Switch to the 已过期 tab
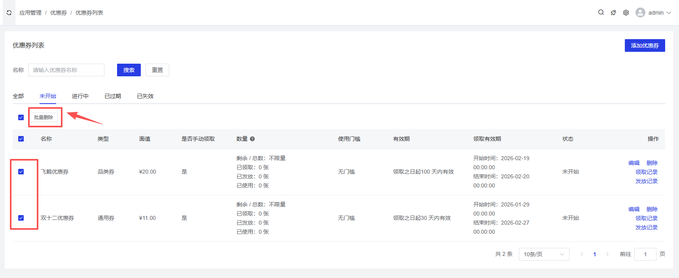679x278 pixels. (x=113, y=96)
